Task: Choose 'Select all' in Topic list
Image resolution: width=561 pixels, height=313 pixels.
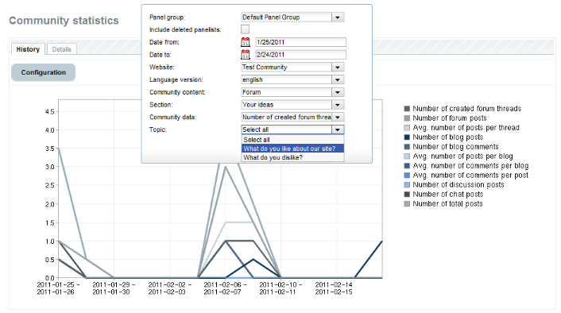Action: coord(292,140)
